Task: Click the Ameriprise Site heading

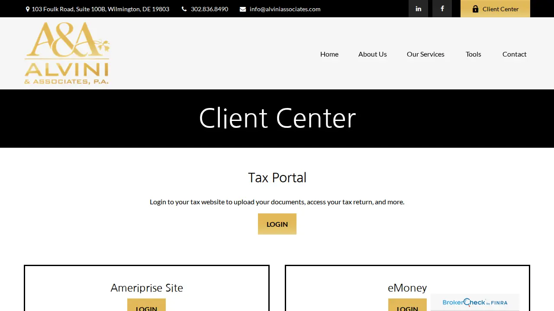Action: coord(147,288)
